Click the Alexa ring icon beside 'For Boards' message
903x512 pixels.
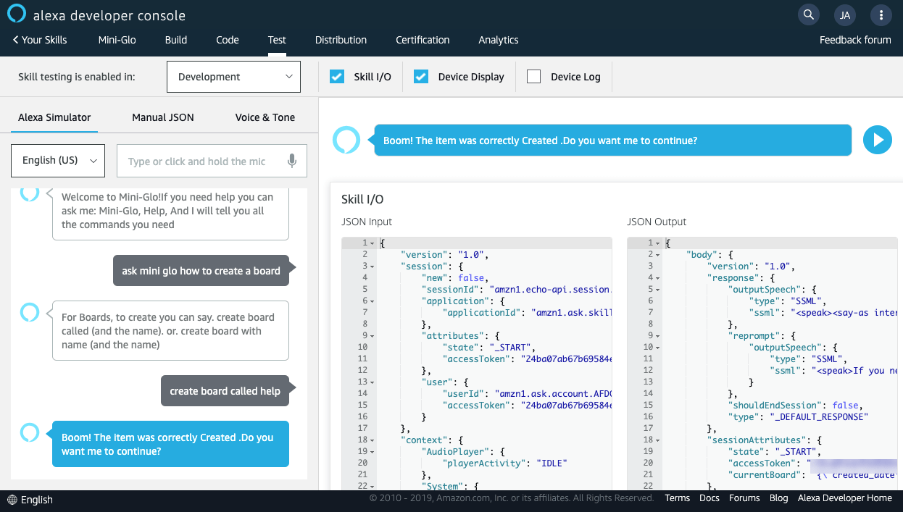point(29,312)
